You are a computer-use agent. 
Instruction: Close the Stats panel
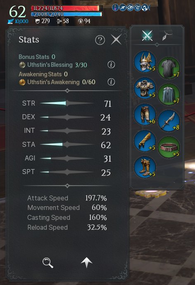(117, 40)
